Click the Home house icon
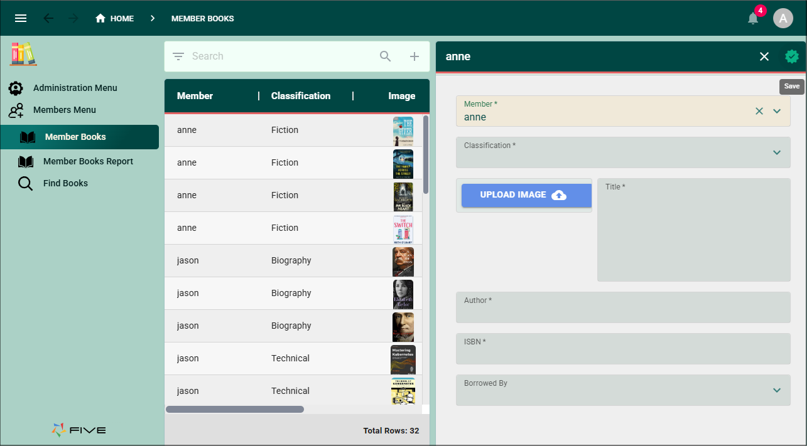Viewport: 807px width, 446px height. 100,18
